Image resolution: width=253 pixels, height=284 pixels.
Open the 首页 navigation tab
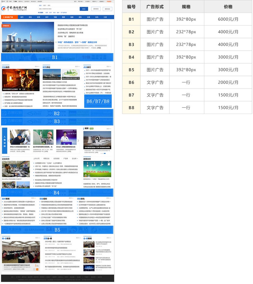pyautogui.click(x=22, y=17)
